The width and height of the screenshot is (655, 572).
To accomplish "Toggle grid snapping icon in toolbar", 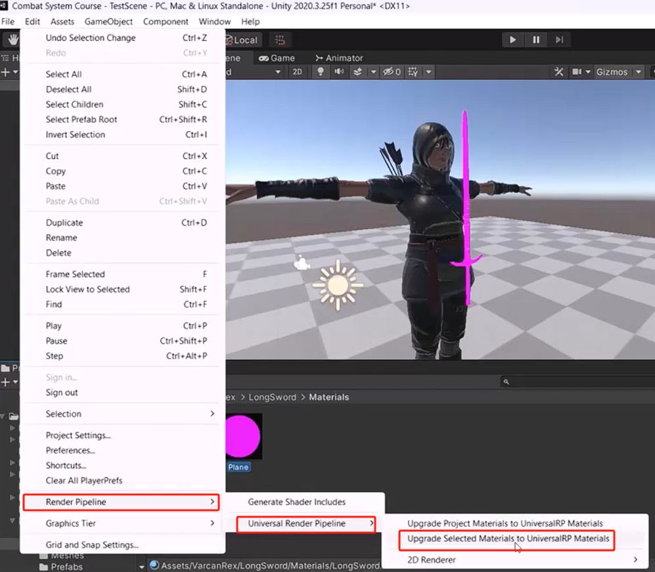I will pos(280,40).
